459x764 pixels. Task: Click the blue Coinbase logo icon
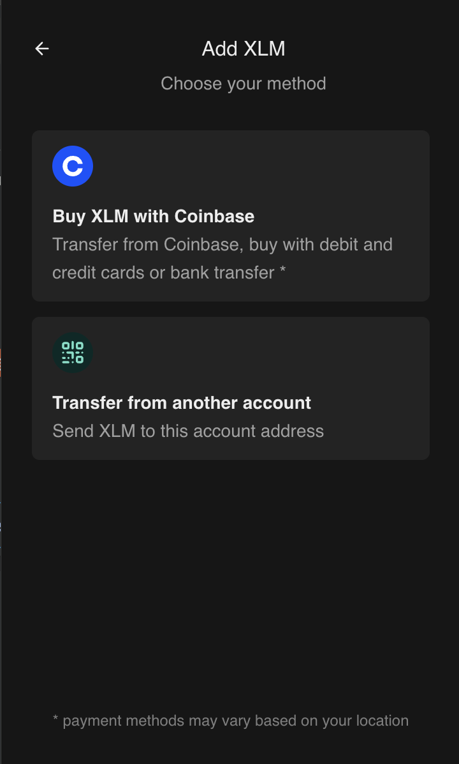pos(73,166)
